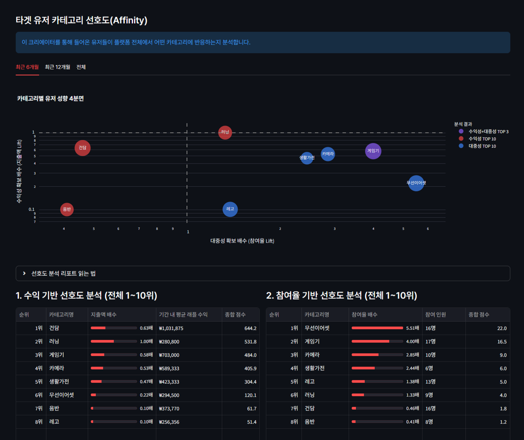Sort revenue table by 지출액 배수 header
Image resolution: width=524 pixels, height=440 pixels.
pos(104,315)
